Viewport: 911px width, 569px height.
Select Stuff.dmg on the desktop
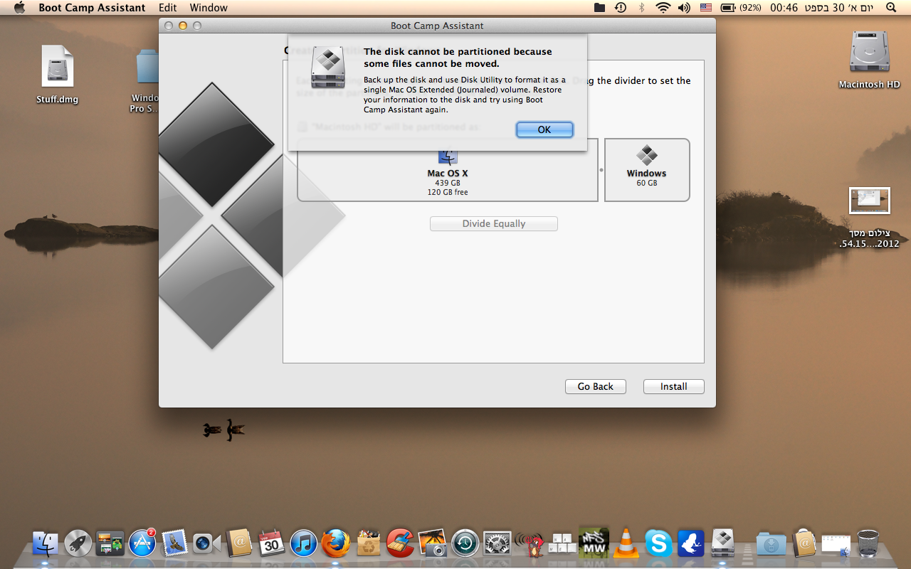click(58, 75)
